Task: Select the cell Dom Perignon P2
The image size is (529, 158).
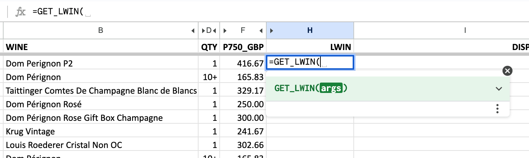Action: (101, 63)
